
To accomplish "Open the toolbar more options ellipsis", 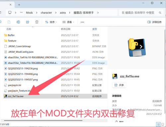I will click(x=82, y=22).
